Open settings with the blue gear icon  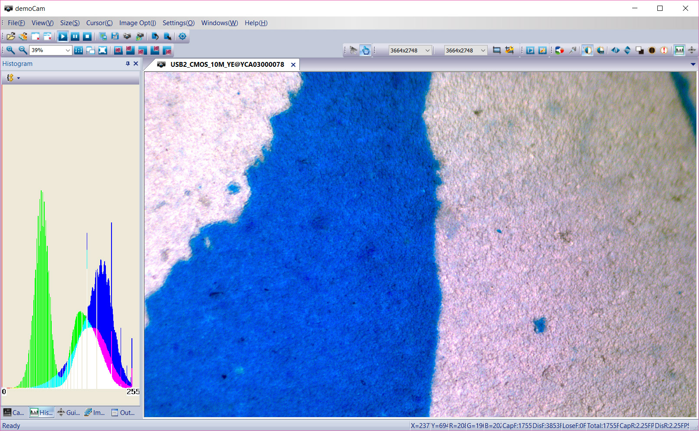coord(183,36)
